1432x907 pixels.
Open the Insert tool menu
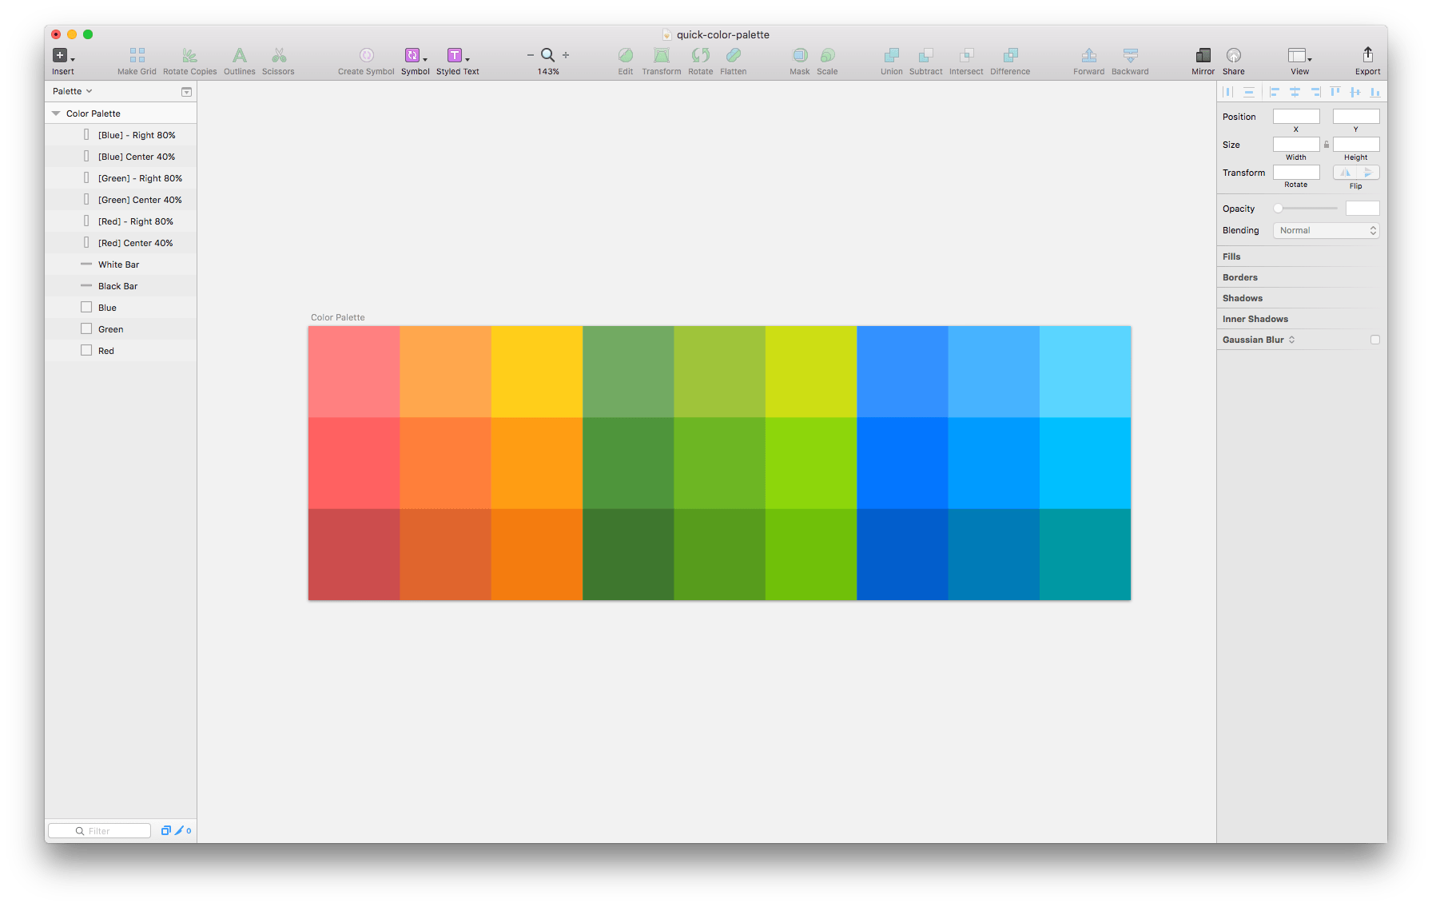point(62,56)
